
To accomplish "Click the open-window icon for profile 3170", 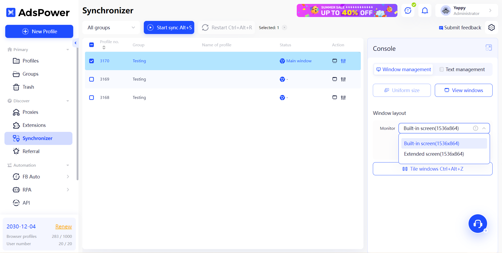I will point(335,61).
